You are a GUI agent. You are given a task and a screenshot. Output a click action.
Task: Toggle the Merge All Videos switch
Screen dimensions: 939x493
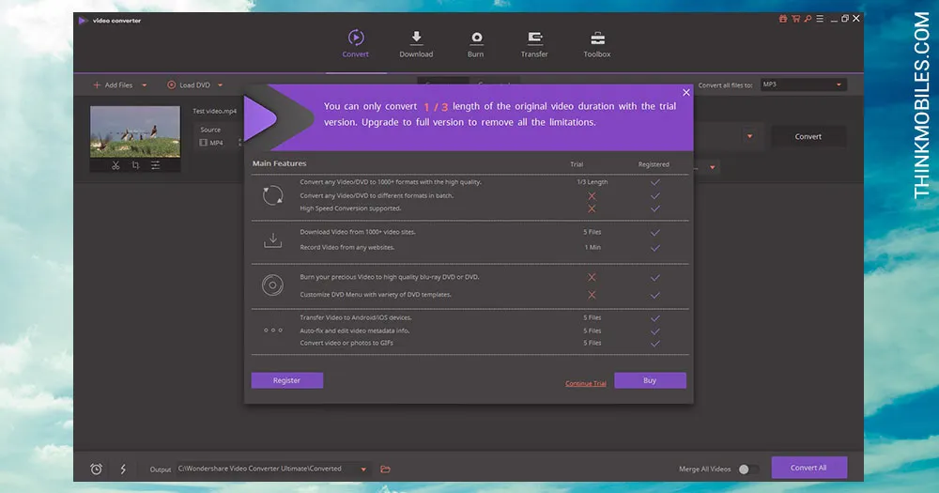748,469
